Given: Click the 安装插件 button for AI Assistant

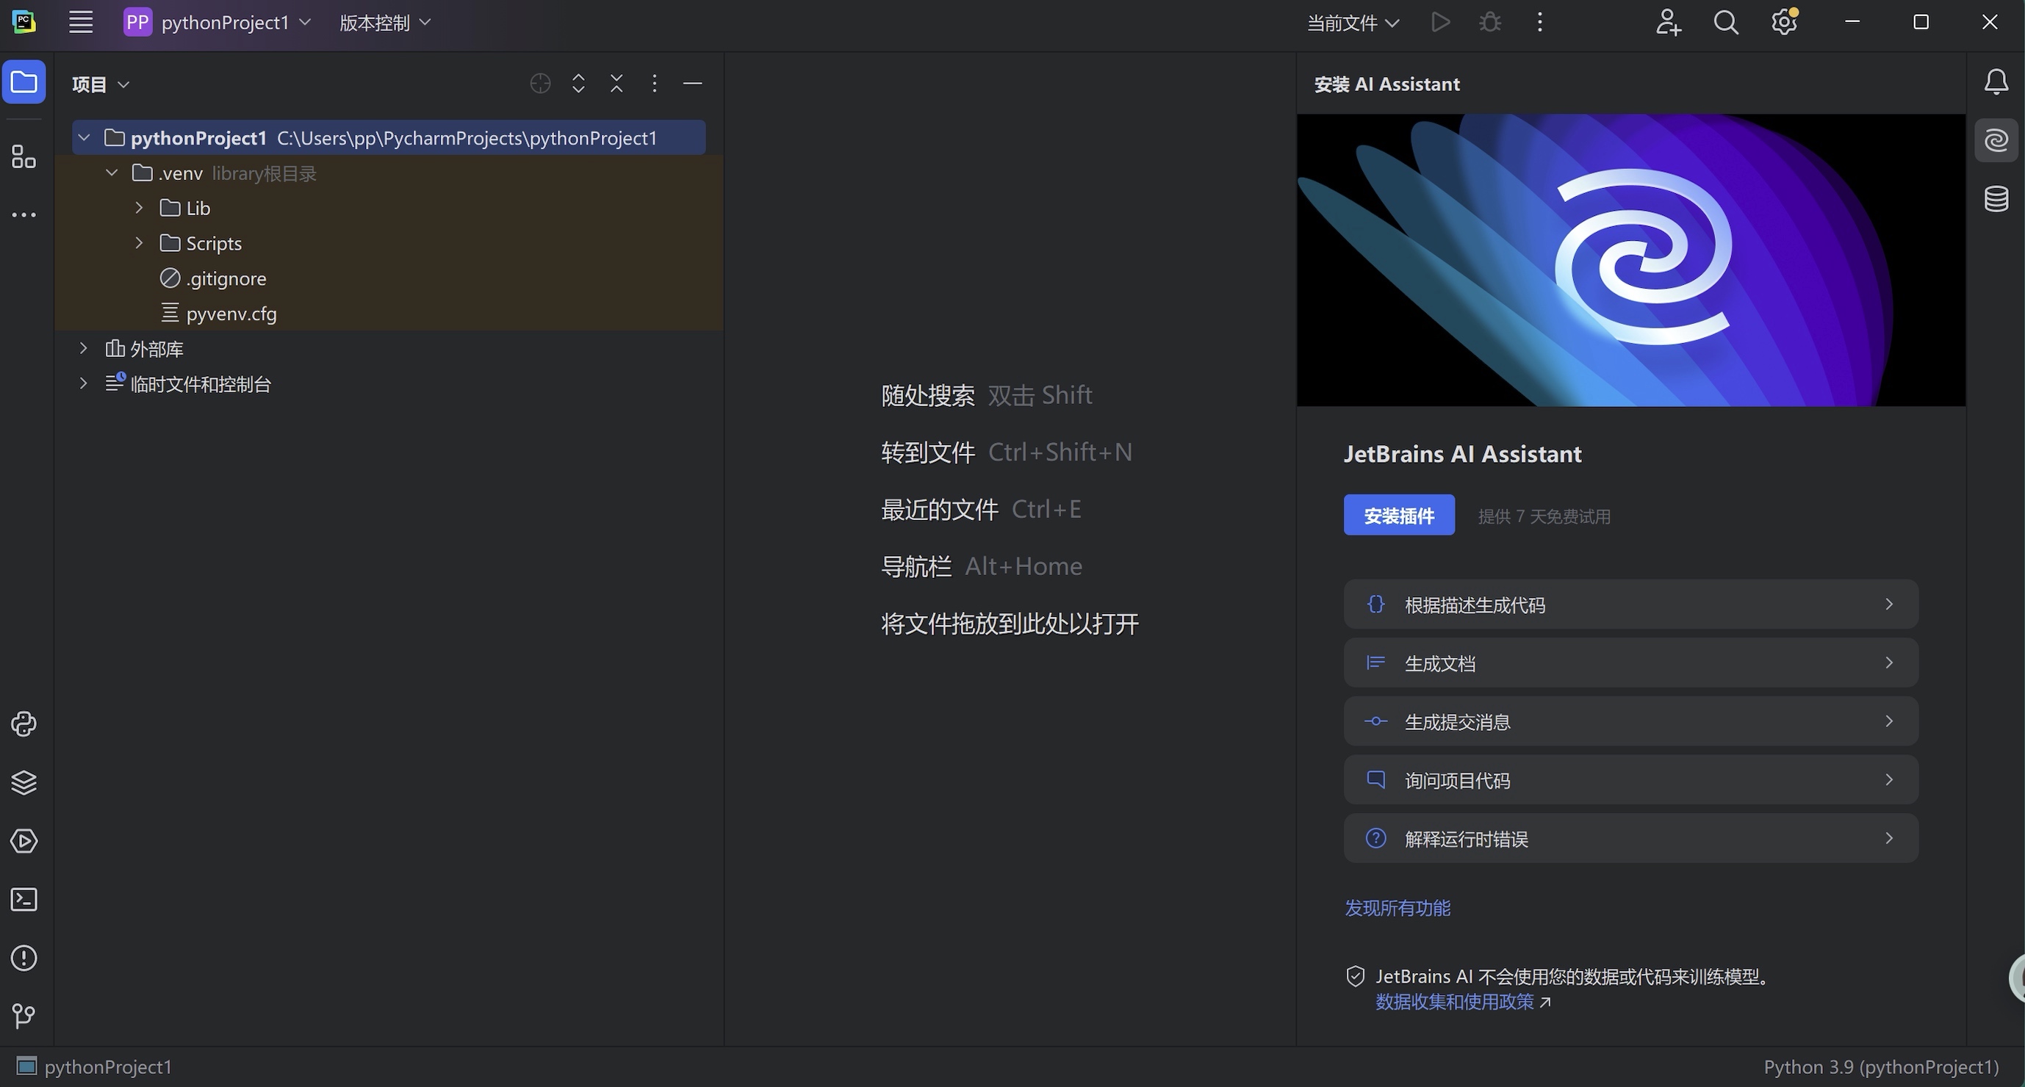Looking at the screenshot, I should [x=1398, y=515].
